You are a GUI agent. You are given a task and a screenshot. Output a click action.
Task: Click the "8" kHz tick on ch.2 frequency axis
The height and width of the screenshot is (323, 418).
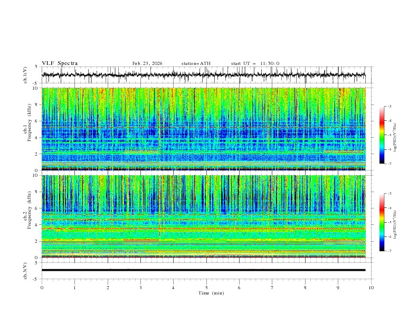[x=37, y=192]
